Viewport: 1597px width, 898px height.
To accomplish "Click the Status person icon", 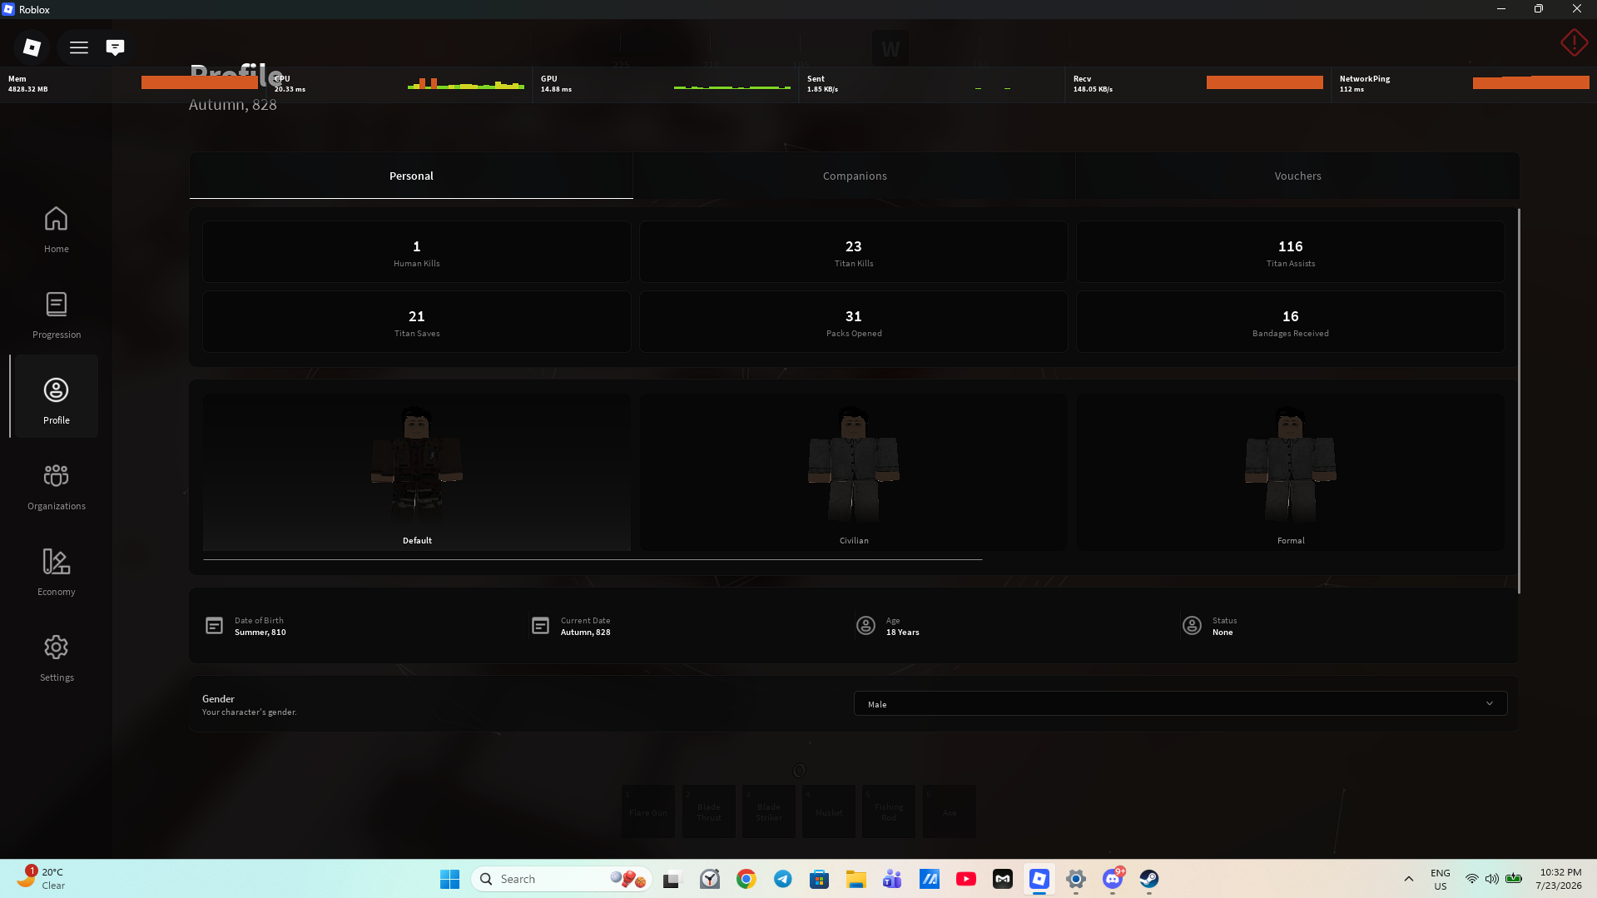I will click(x=1192, y=626).
